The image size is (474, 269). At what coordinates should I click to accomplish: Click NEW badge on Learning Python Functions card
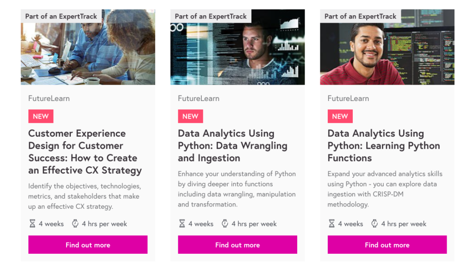pyautogui.click(x=340, y=116)
